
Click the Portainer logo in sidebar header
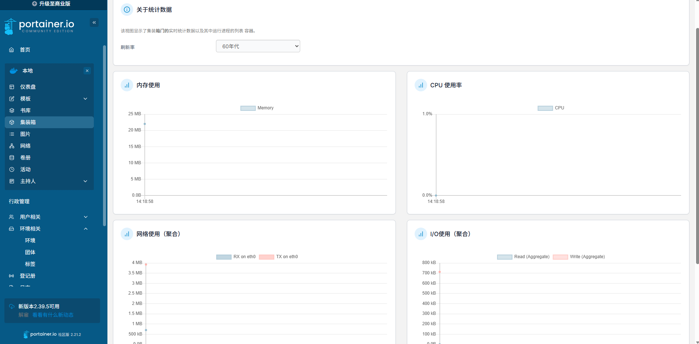pyautogui.click(x=39, y=26)
